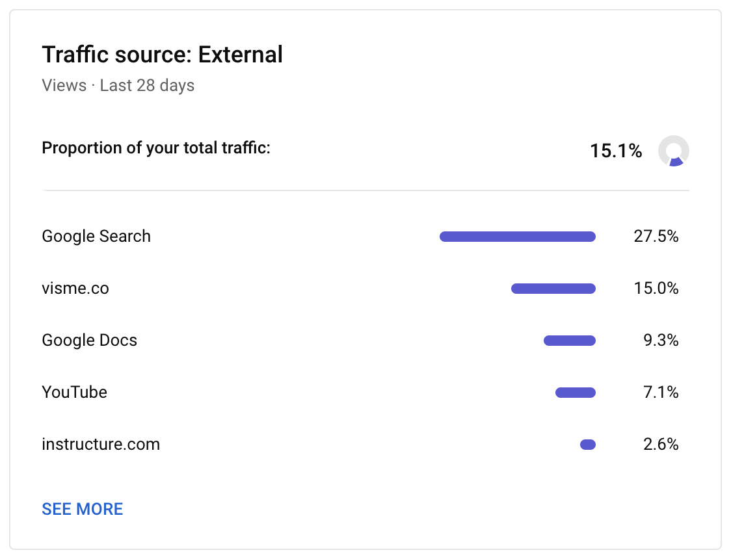Viewport: 731px width, 559px height.
Task: Select the Google Docs percentage bar
Action: tap(569, 341)
